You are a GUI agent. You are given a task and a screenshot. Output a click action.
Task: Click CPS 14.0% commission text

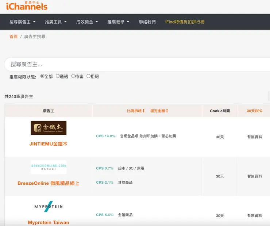click(x=106, y=136)
